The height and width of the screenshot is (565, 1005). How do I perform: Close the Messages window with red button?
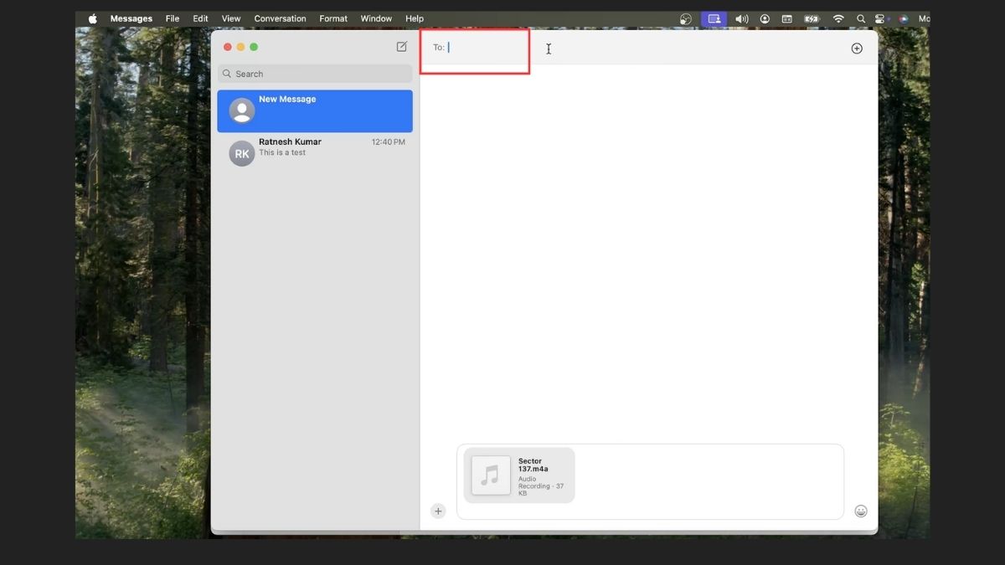coord(228,47)
